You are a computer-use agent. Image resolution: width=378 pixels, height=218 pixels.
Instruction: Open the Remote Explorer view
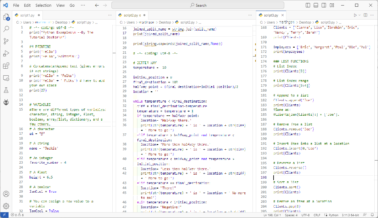pyautogui.click(x=6, y=78)
